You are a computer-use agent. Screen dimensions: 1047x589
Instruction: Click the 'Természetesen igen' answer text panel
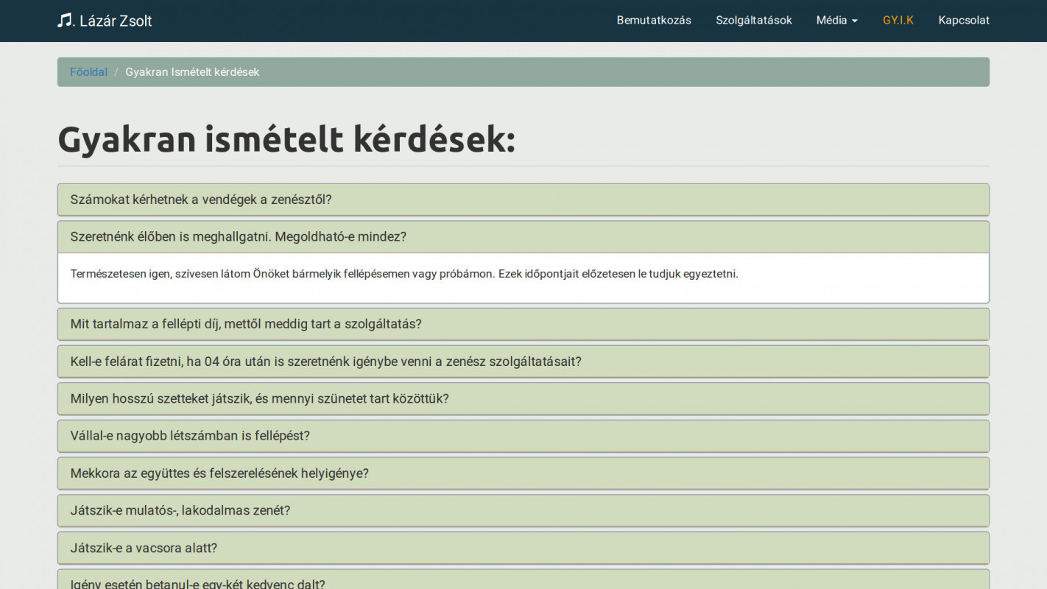click(403, 275)
